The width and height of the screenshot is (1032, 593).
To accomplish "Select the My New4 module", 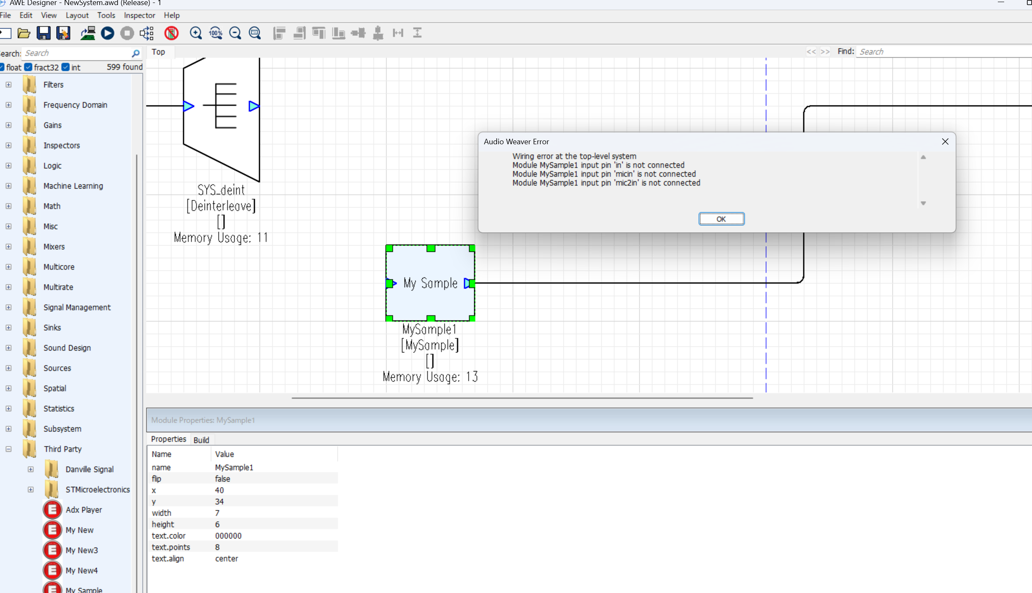I will click(x=81, y=570).
